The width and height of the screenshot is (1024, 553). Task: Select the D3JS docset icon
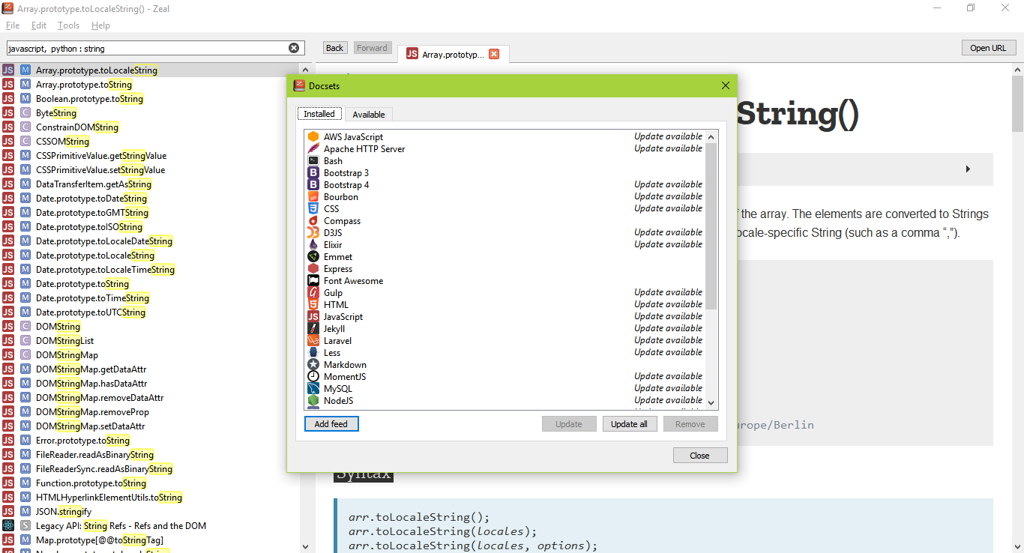click(x=313, y=233)
